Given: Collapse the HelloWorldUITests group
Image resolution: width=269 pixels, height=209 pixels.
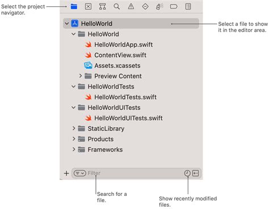Looking at the screenshot, I should tap(73, 108).
